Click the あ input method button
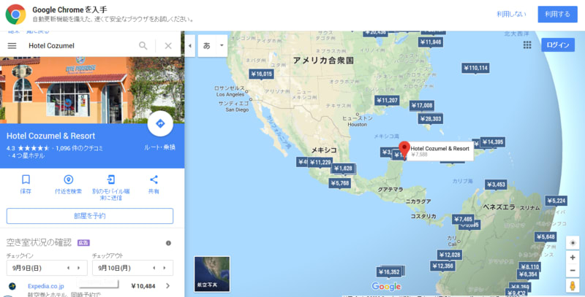 click(207, 46)
